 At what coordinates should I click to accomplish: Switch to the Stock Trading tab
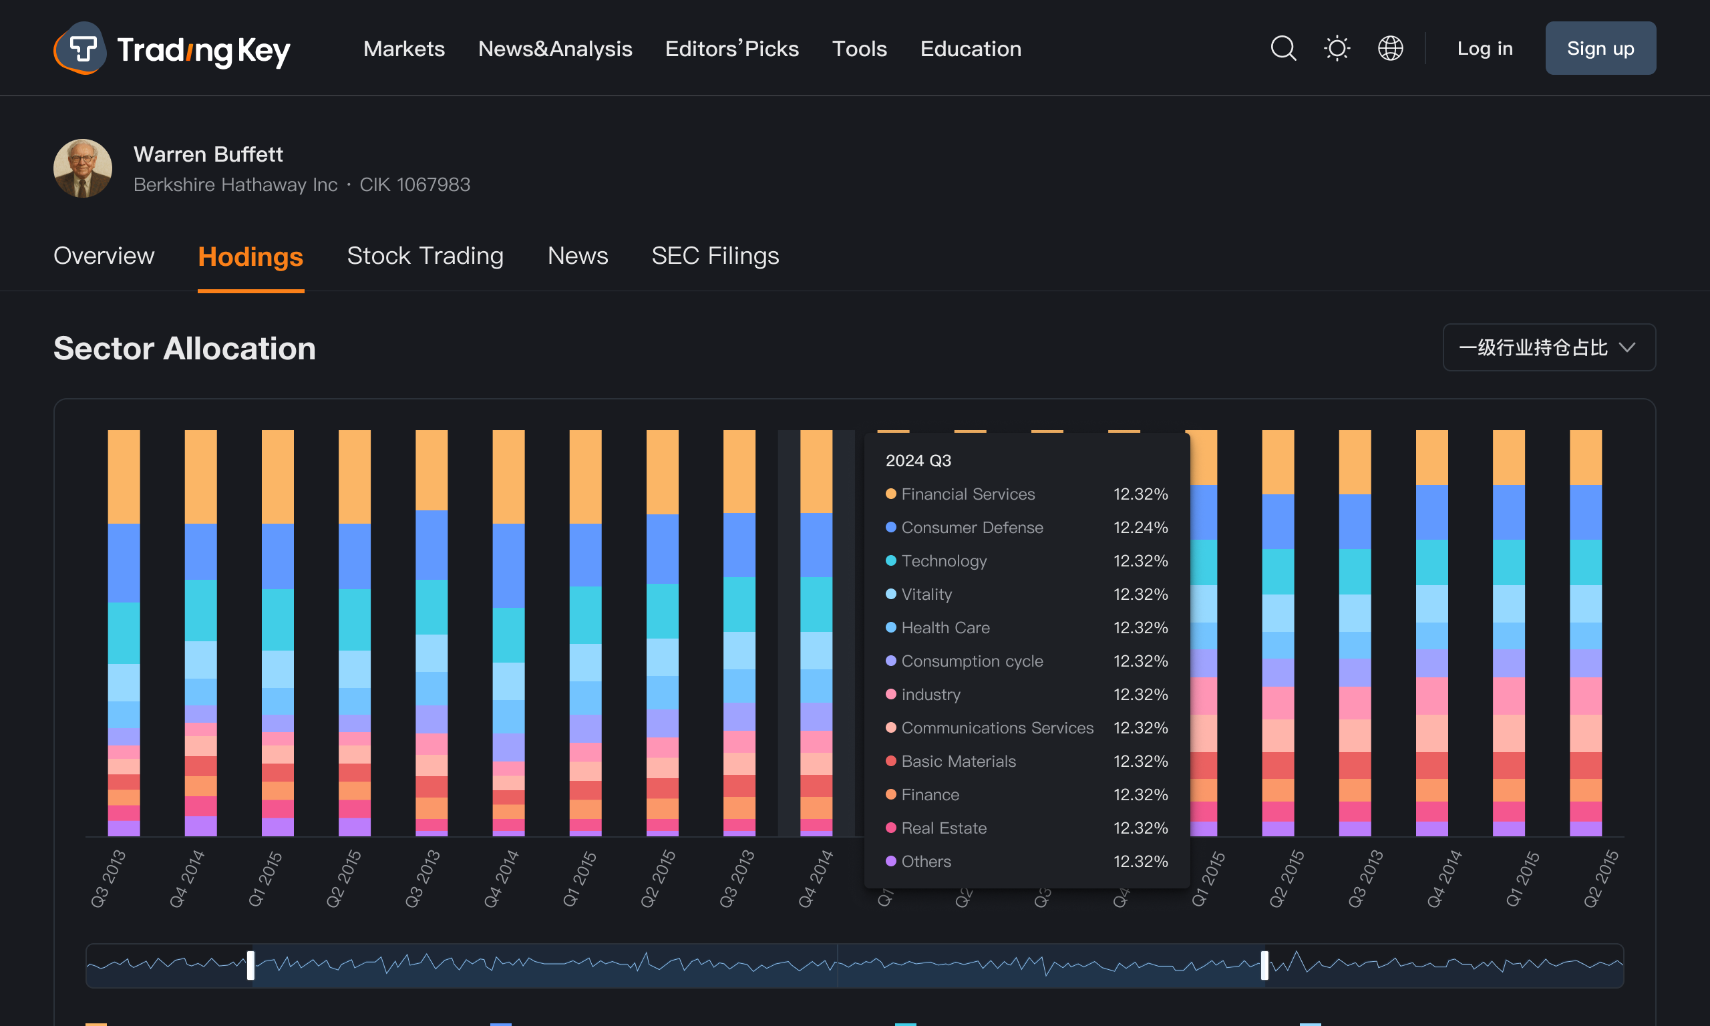[x=425, y=256]
